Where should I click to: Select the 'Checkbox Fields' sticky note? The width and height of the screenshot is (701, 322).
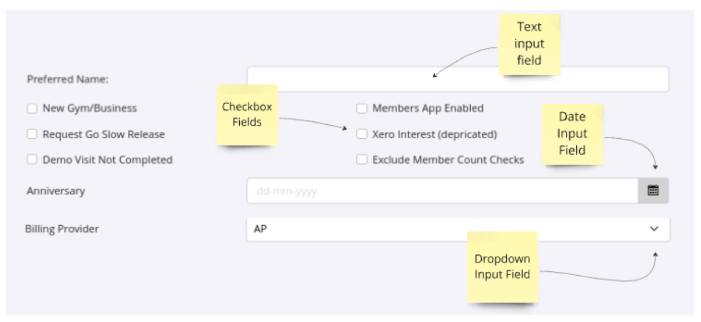247,115
